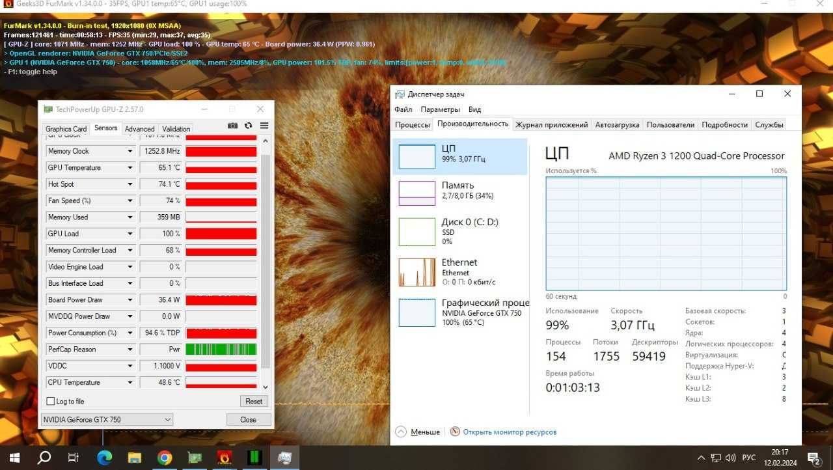Click the GPU-Z screenshot camera icon
Image resolution: width=833 pixels, height=470 pixels.
(x=232, y=126)
